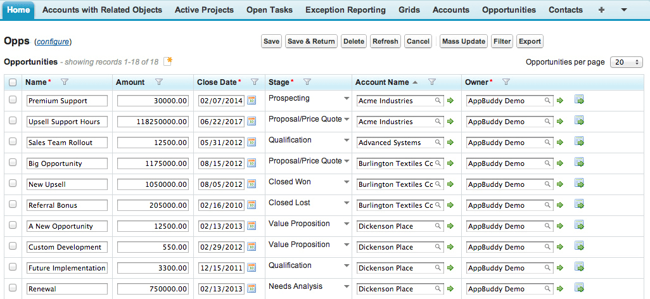Click green arrow beside Advanced Systems account

point(450,143)
